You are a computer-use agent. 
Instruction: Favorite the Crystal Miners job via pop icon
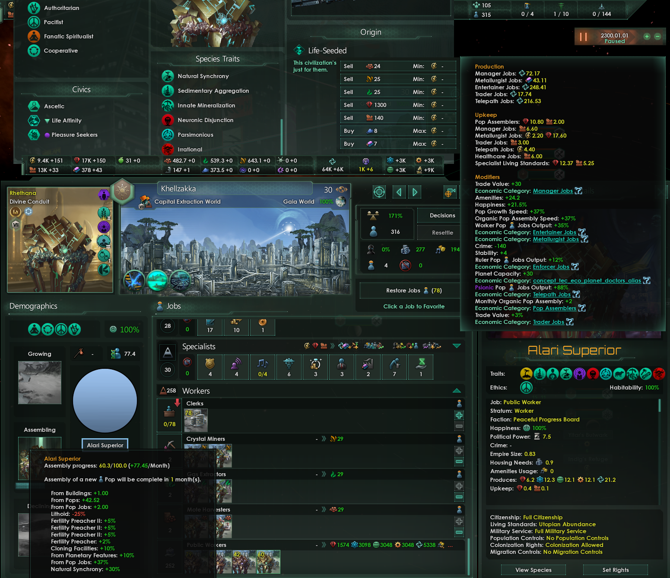459,439
